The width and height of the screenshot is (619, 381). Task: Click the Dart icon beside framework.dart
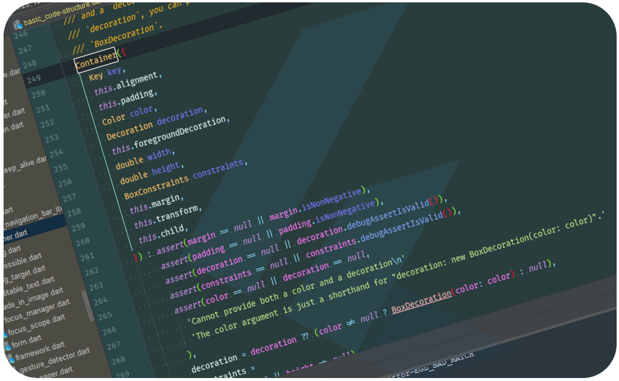point(11,358)
